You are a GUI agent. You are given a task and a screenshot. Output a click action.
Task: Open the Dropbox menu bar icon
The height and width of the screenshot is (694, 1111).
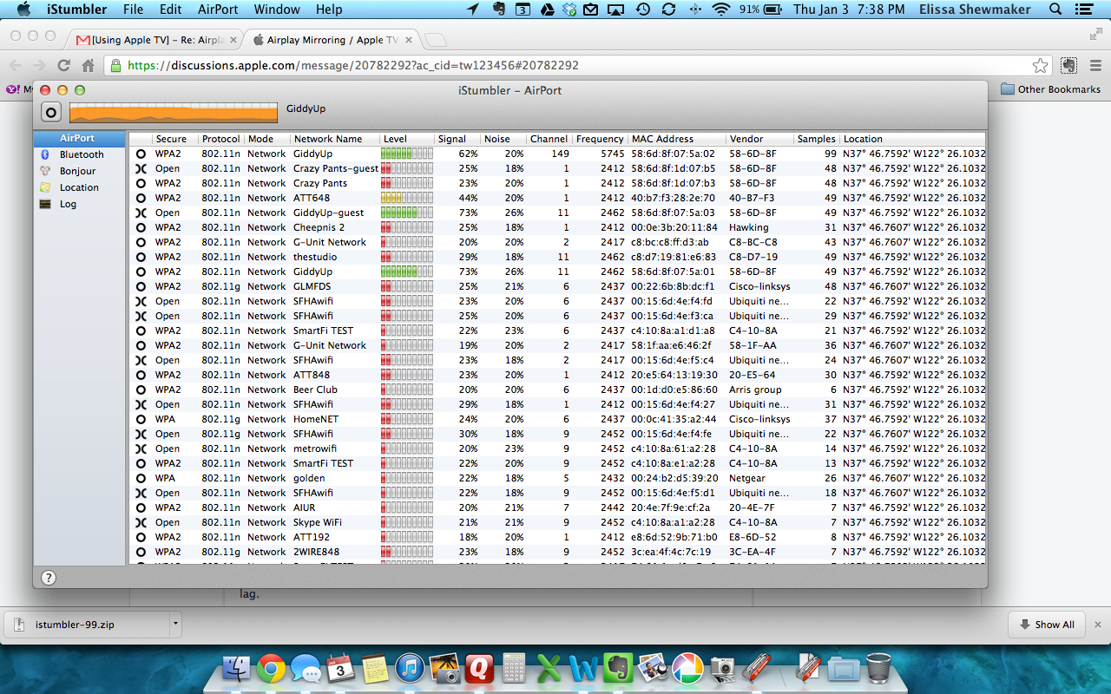[569, 10]
